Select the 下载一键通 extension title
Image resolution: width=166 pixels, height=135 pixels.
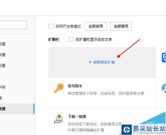[x=77, y=117]
